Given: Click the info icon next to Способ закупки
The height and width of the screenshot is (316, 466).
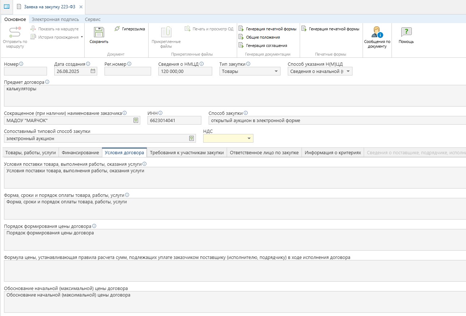Looking at the screenshot, I should [x=246, y=113].
